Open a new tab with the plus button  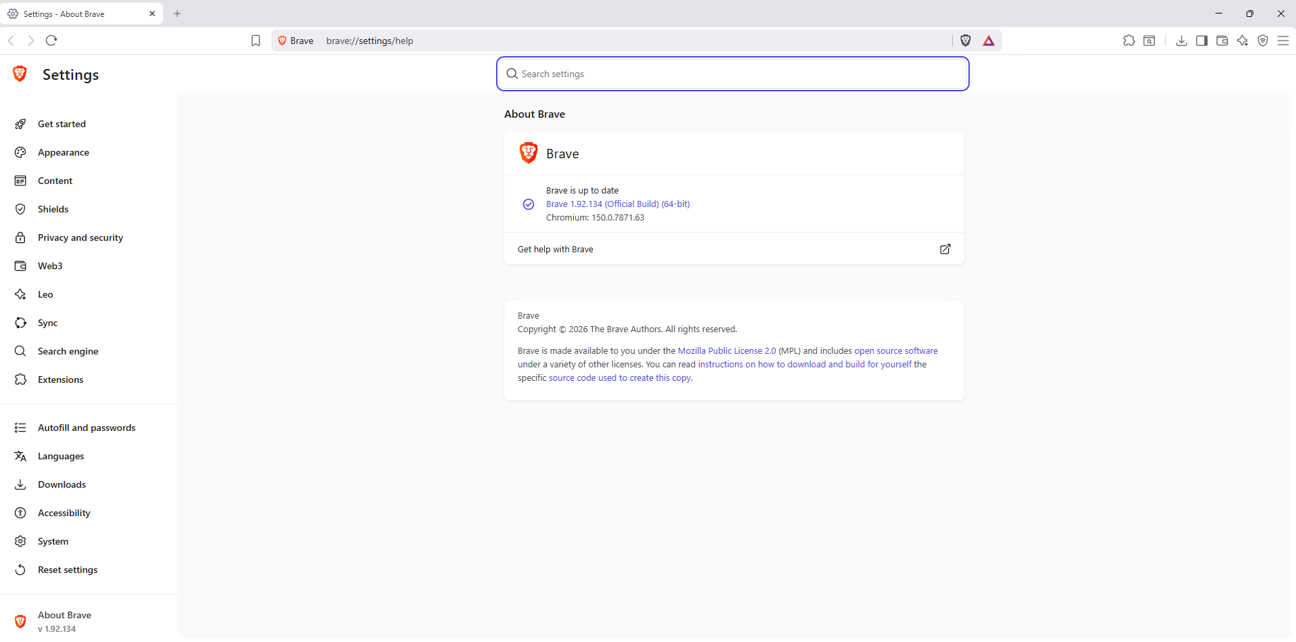pyautogui.click(x=177, y=14)
